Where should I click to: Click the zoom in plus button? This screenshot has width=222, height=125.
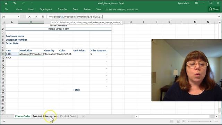point(211,122)
